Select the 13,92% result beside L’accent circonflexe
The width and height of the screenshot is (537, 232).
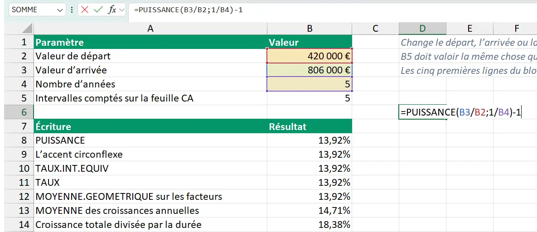click(x=310, y=154)
